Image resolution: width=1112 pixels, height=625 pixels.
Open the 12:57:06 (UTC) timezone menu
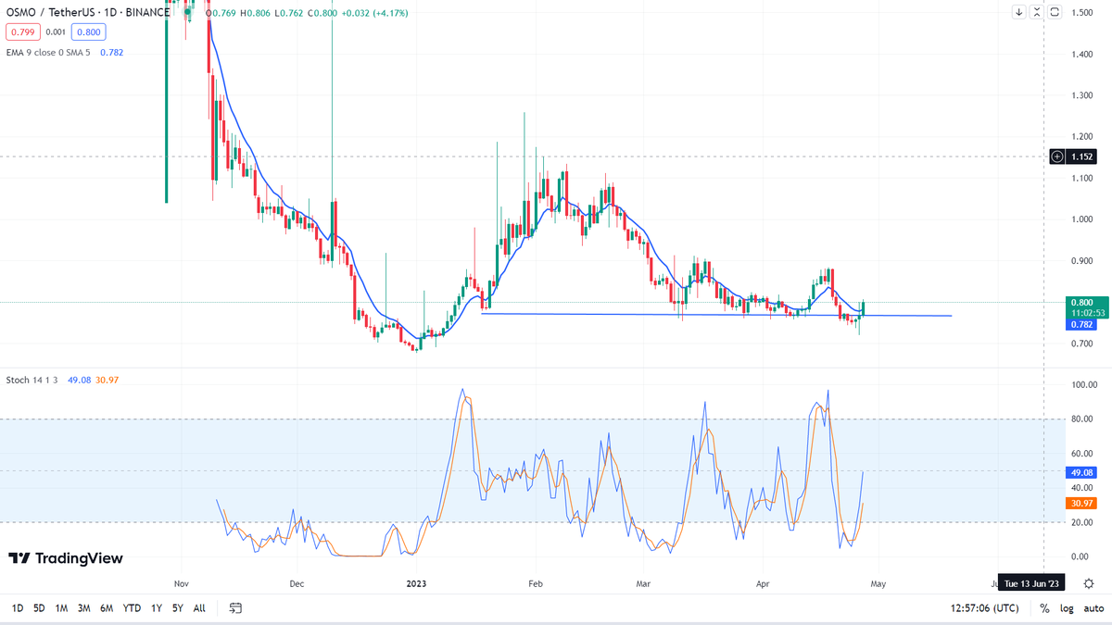[x=985, y=608]
